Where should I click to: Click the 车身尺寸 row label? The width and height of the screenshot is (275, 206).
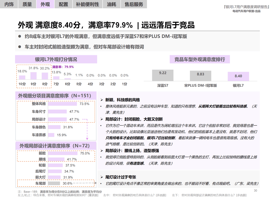39,112
